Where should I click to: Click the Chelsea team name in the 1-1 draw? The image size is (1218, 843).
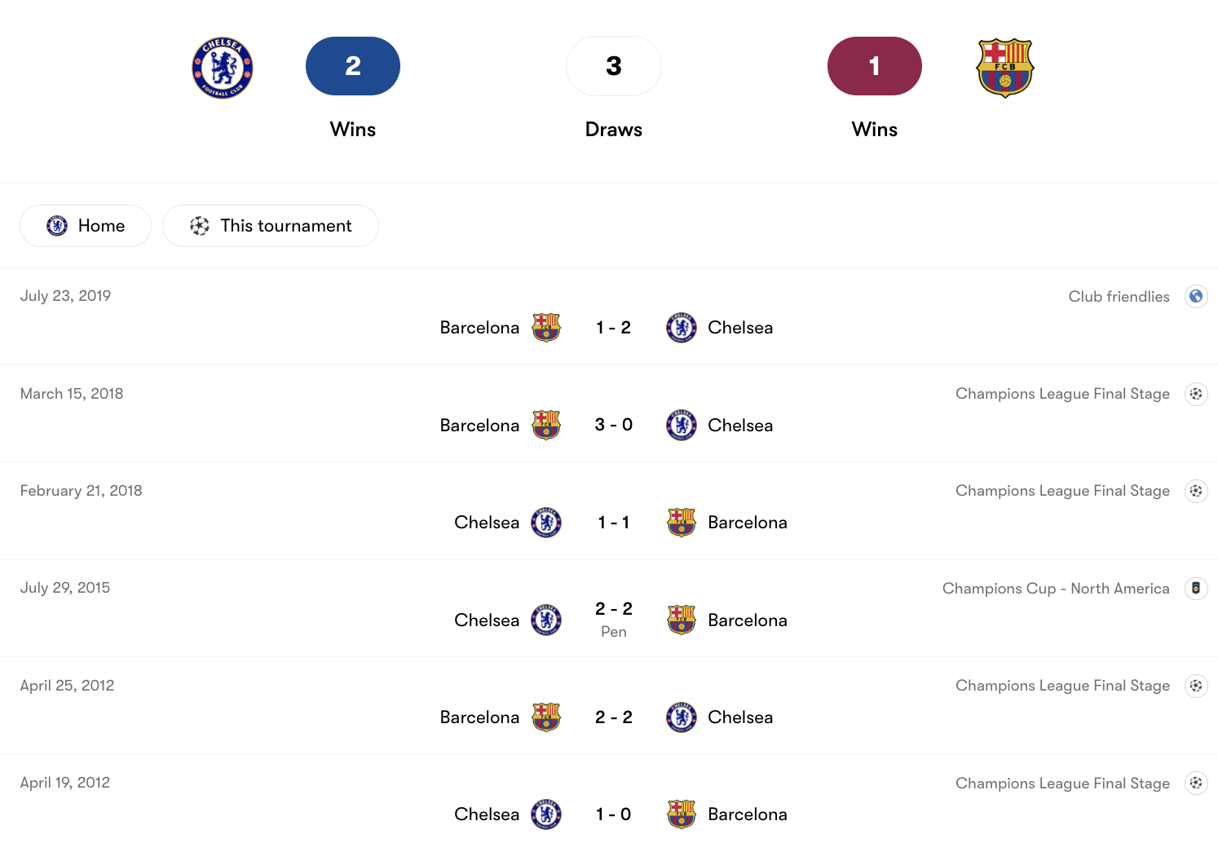[x=487, y=523]
